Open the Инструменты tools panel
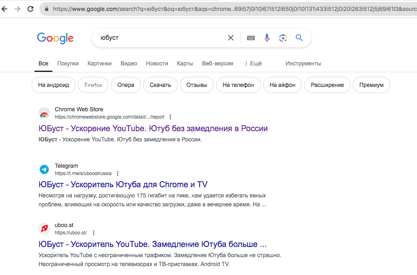Screen dimensions: 417x275 coord(303,63)
